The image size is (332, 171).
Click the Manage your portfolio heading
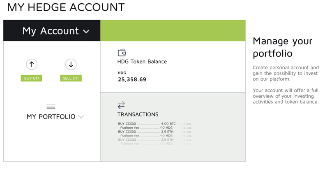(x=282, y=47)
